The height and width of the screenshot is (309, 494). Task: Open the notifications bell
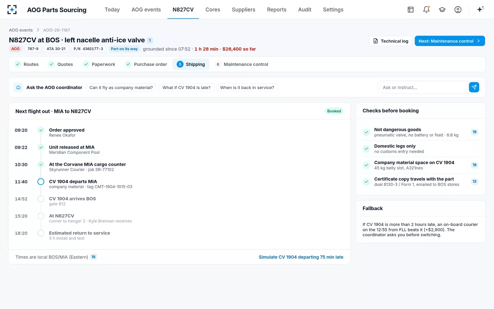coord(426,10)
